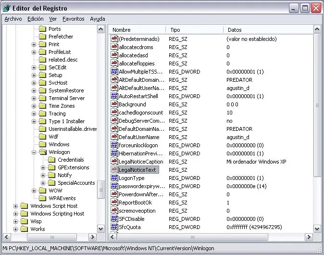
Task: Sort by the Tipo column header
Action: click(x=194, y=30)
